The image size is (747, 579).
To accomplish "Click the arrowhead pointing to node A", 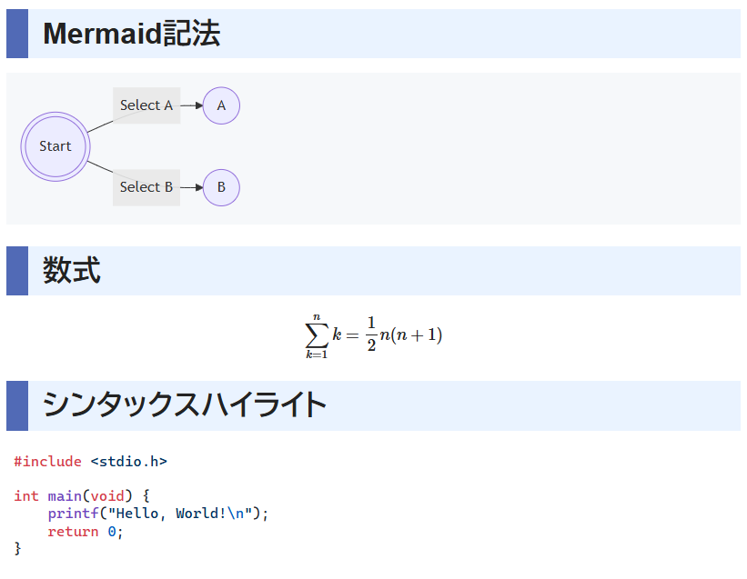I will [199, 105].
